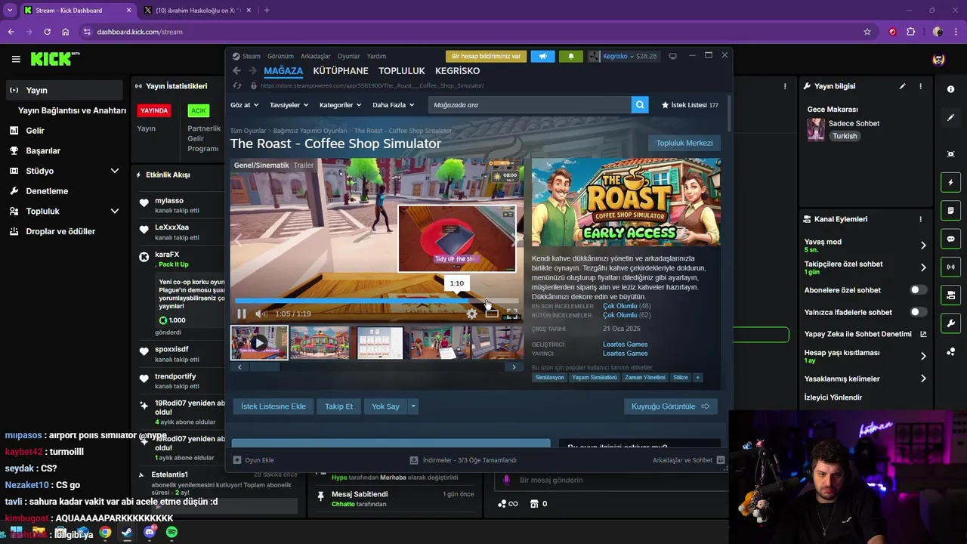
Task: Open Kategoriler dropdown menu
Action: pos(340,105)
